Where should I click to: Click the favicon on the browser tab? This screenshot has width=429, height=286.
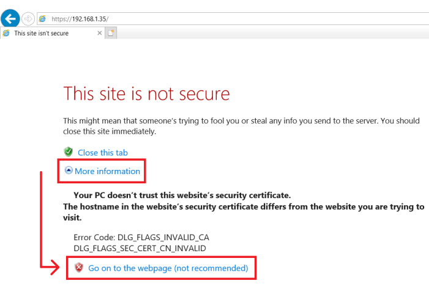point(7,33)
